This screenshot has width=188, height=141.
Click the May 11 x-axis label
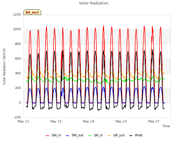23,121
